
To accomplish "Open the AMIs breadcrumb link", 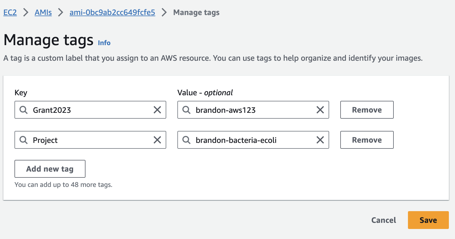I will point(43,13).
